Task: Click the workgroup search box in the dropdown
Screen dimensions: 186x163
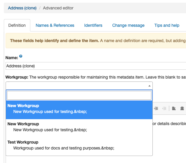Action: tap(79, 95)
